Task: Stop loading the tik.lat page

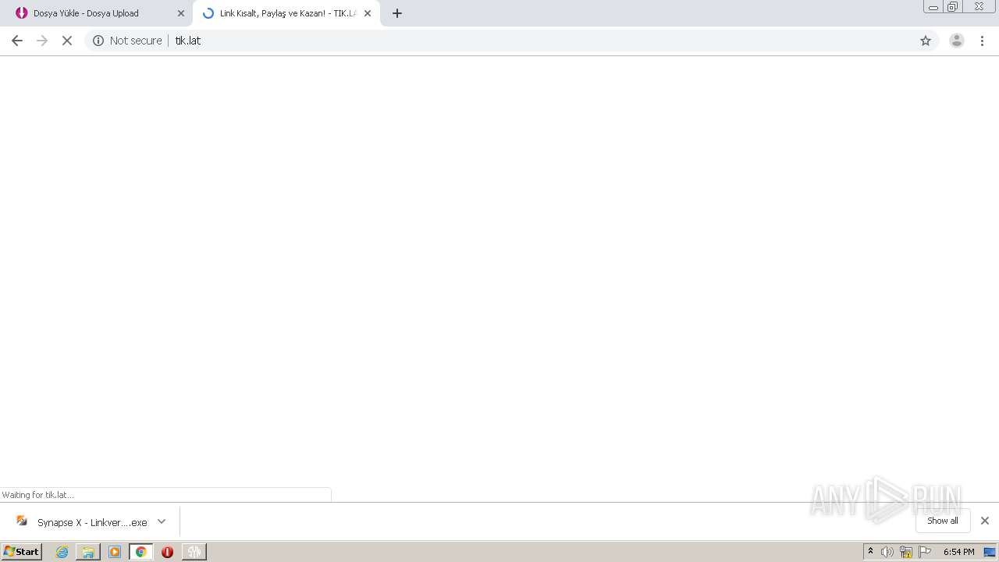Action: tap(67, 41)
